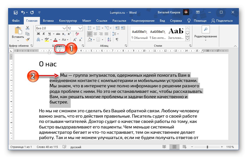This screenshot has width=247, height=158.
Task: Enable italic formatting
Action: (x=44, y=33)
